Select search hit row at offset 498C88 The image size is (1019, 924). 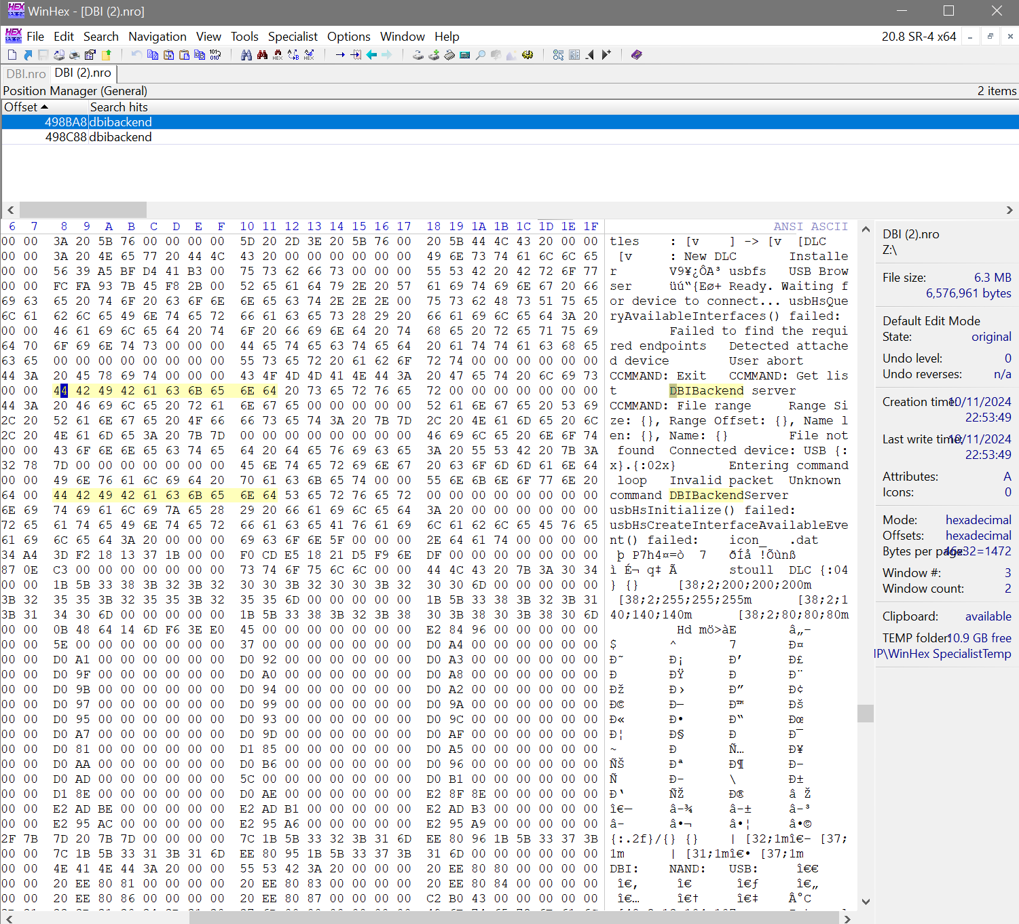pyautogui.click(x=510, y=137)
